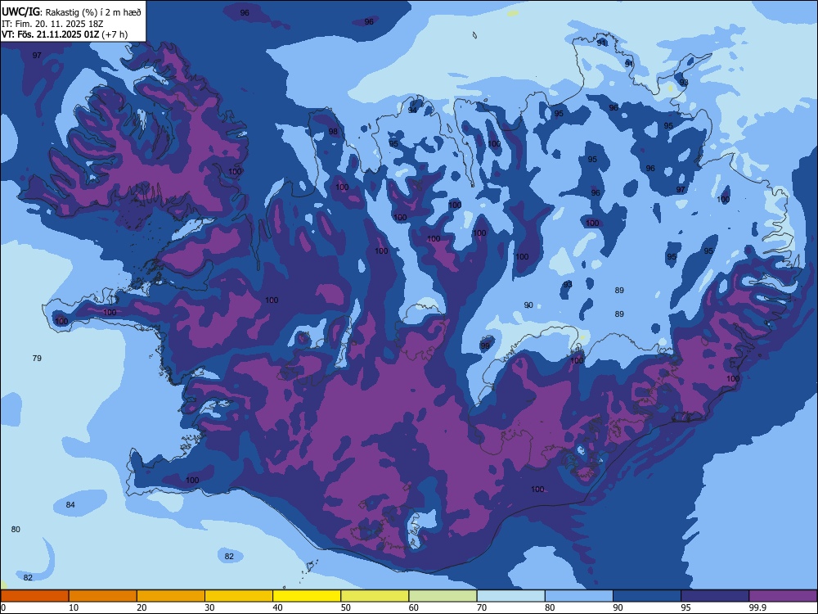Viewport: 818px width, 614px height.
Task: Select the 'IT: Fim. 20. 11. 2025 18Z' line
Action: pos(52,24)
